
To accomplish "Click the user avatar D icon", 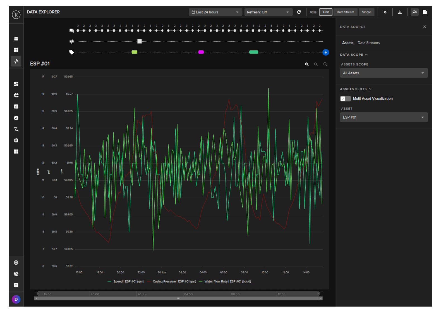I will pos(16,299).
